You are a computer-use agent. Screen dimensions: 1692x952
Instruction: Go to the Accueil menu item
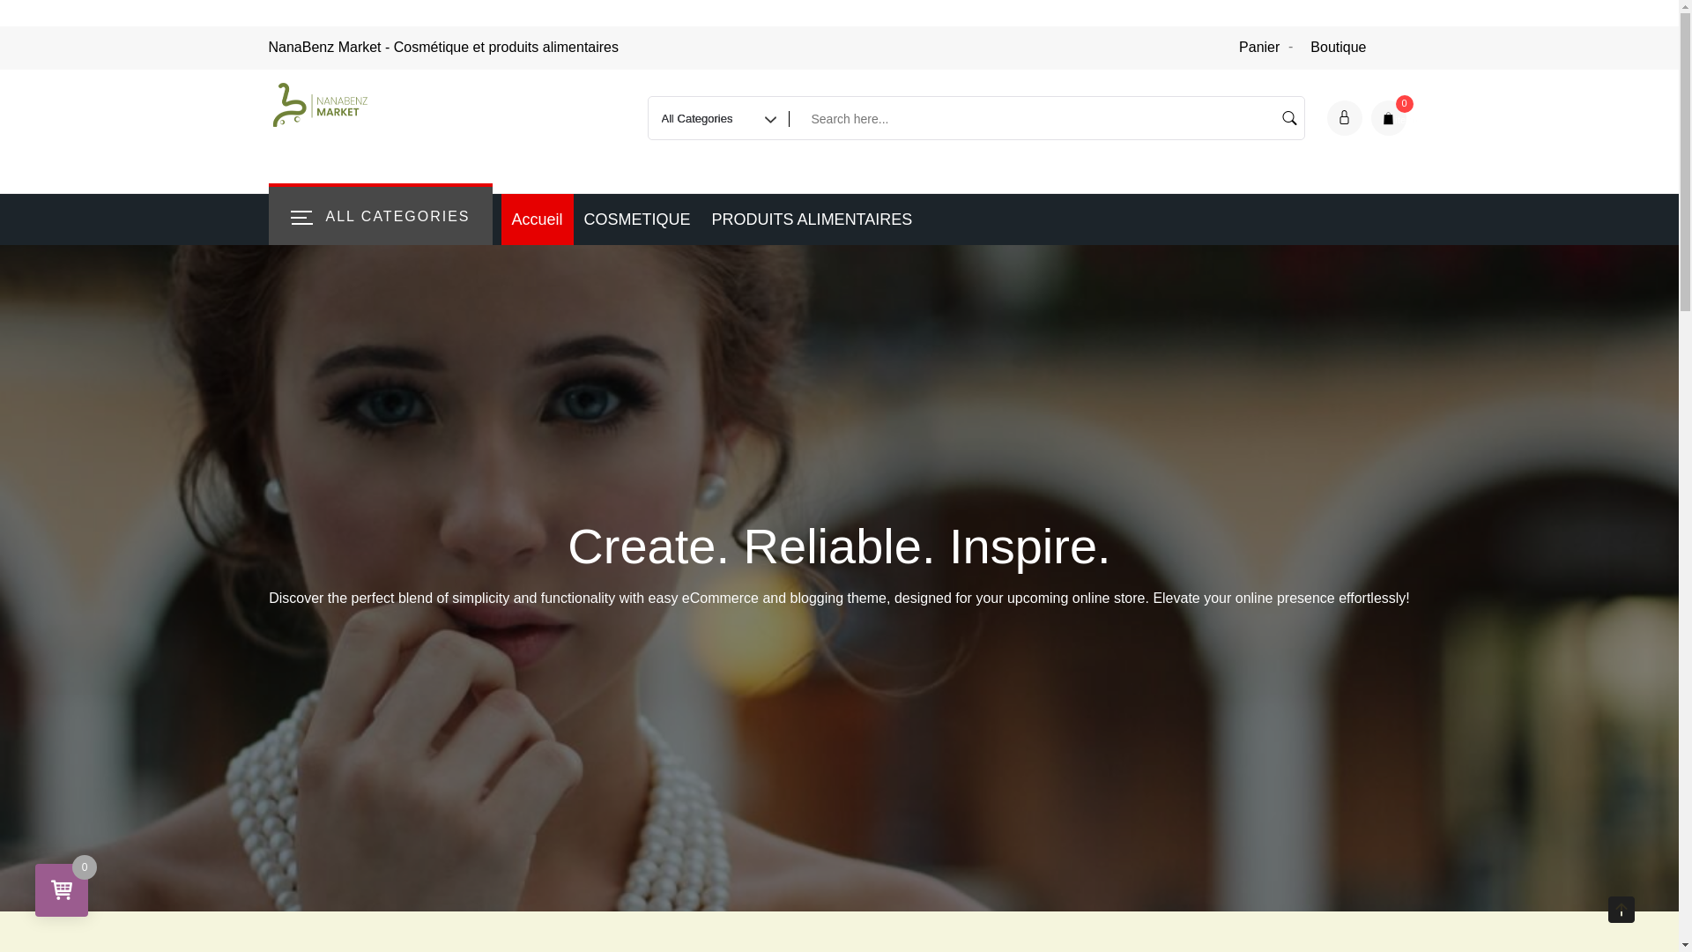tap(537, 219)
